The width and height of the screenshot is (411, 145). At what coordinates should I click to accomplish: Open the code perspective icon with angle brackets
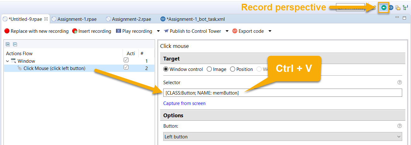[x=391, y=8]
